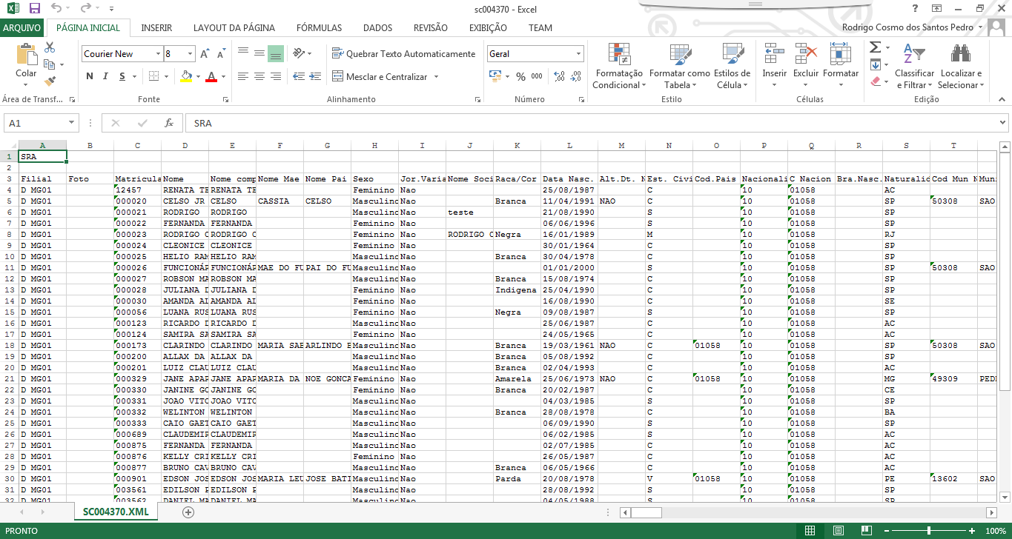Decrease cell indent
The height and width of the screenshot is (539, 1012).
coord(299,76)
